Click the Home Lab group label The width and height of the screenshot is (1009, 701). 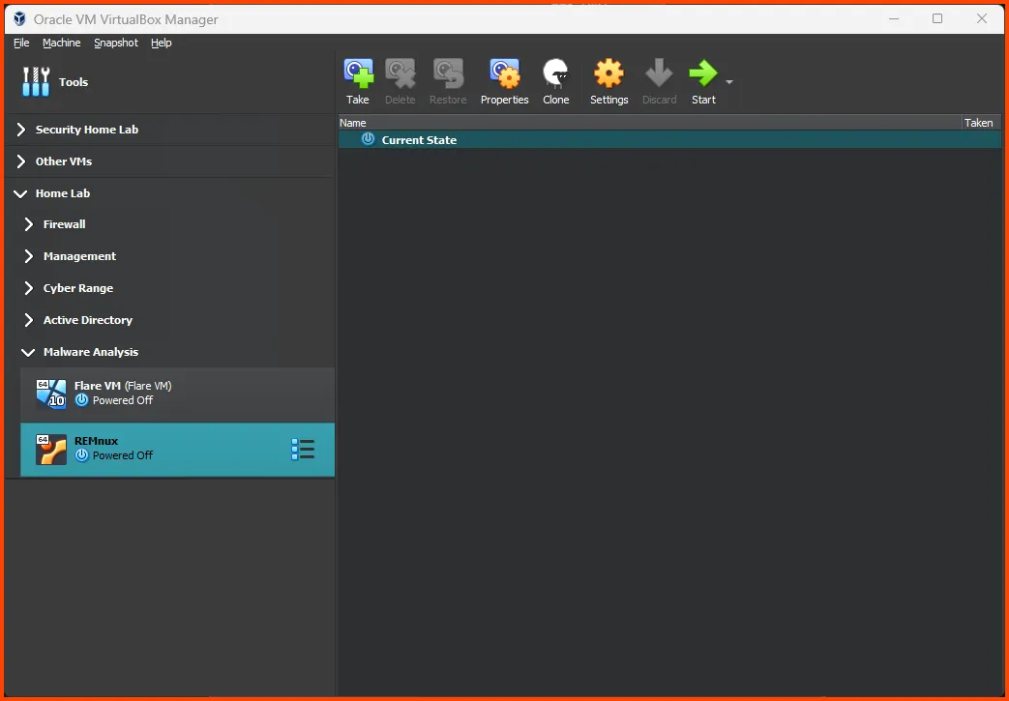click(63, 193)
